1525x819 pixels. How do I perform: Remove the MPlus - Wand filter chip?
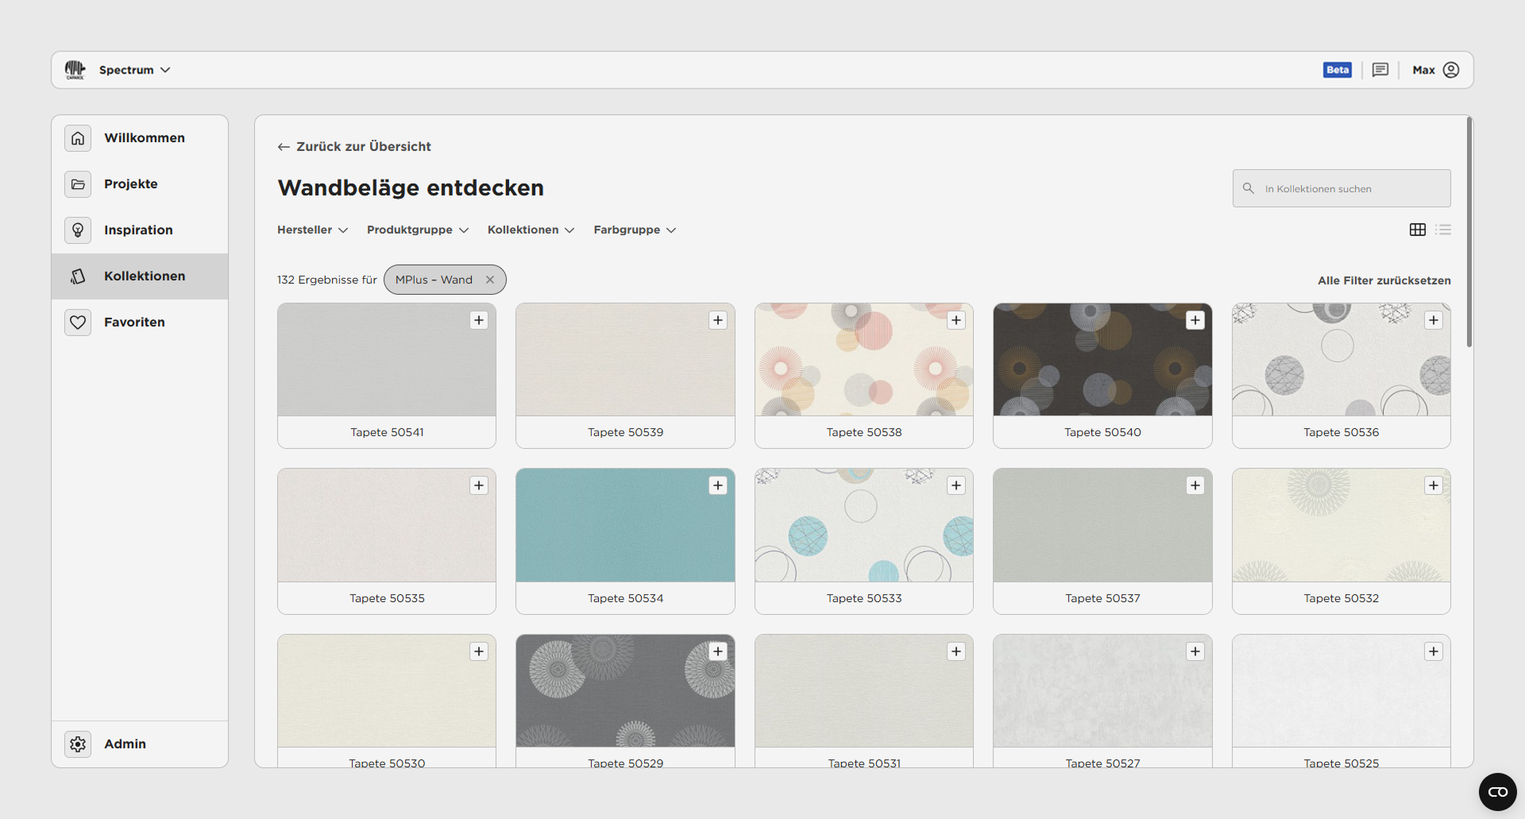(x=490, y=280)
